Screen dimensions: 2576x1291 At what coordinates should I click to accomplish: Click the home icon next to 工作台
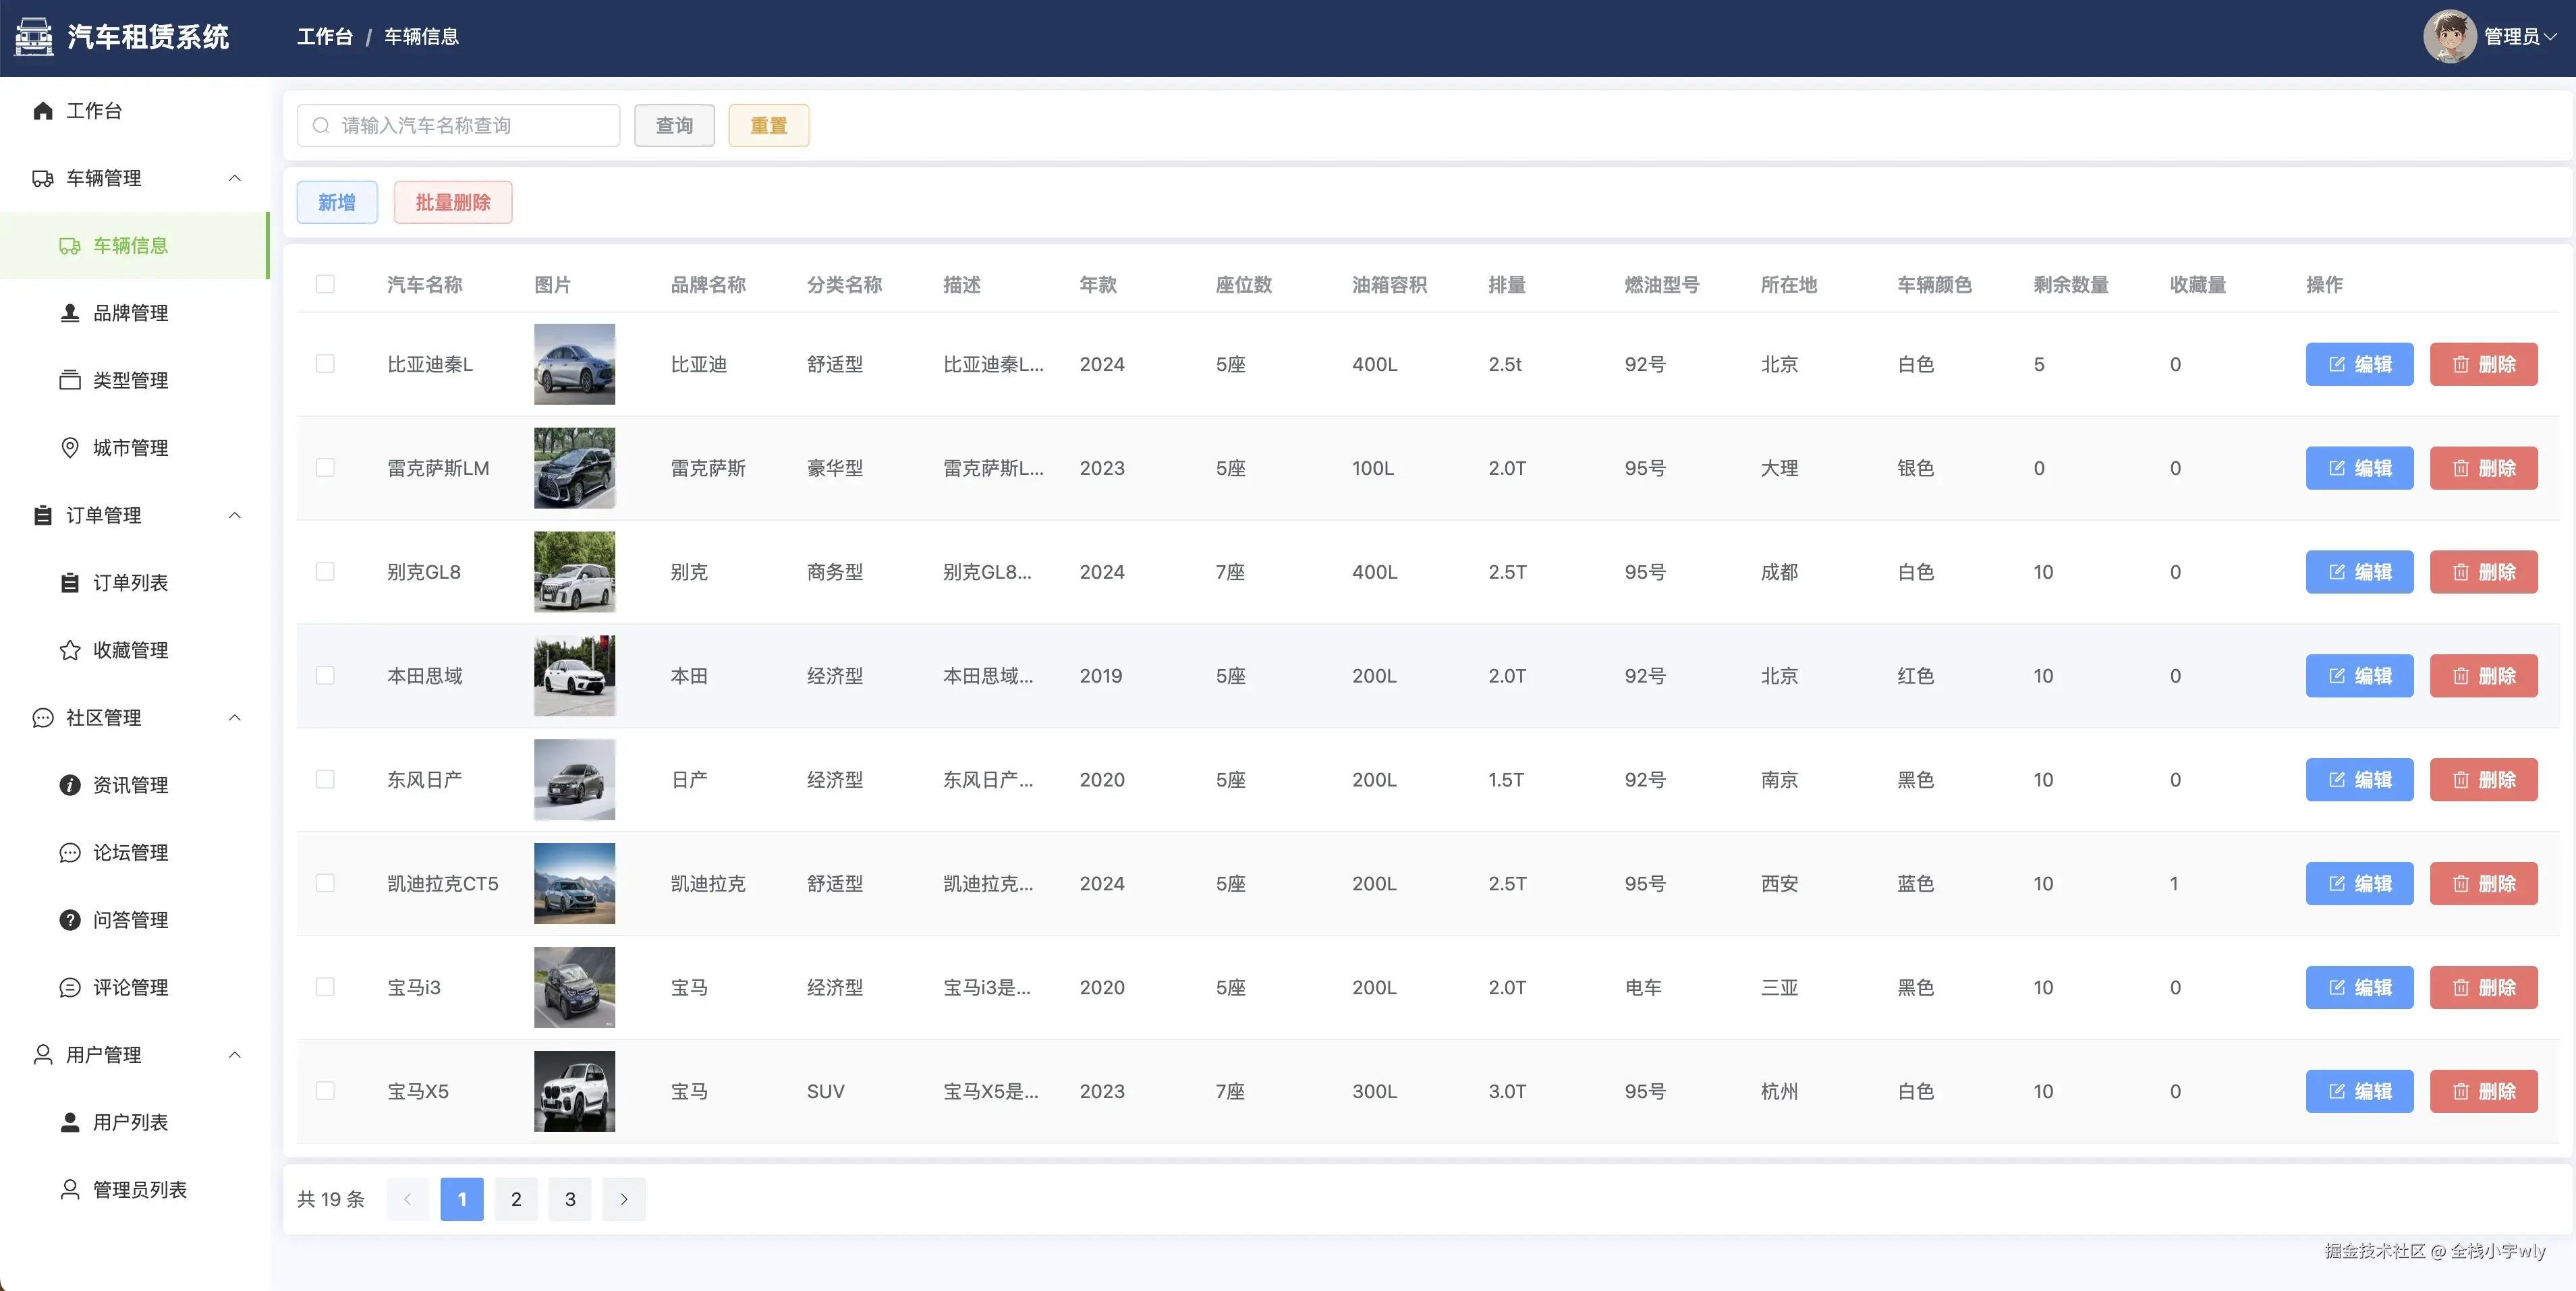42,111
